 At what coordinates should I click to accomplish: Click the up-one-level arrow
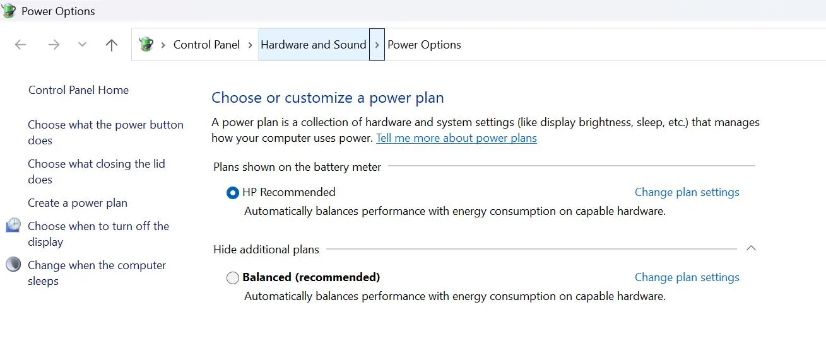click(112, 45)
